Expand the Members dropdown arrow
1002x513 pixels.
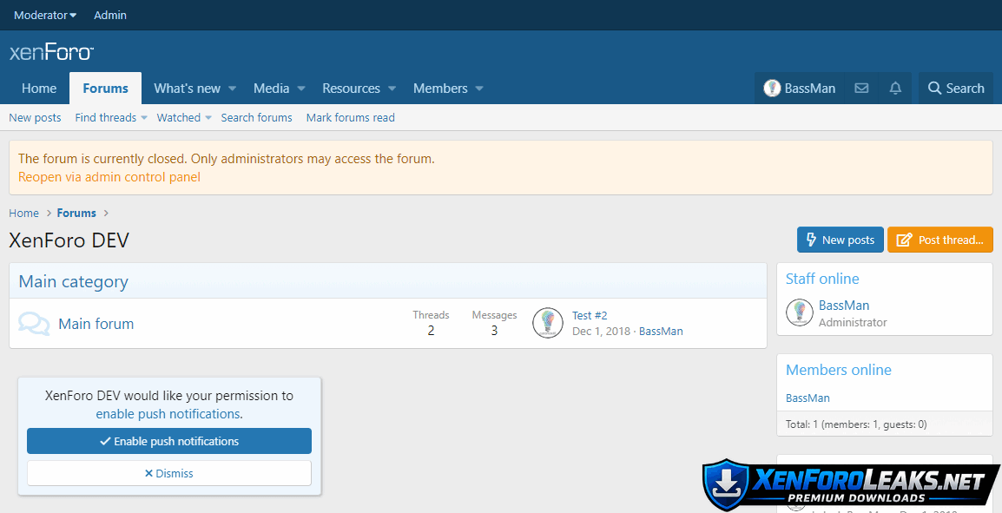point(479,89)
